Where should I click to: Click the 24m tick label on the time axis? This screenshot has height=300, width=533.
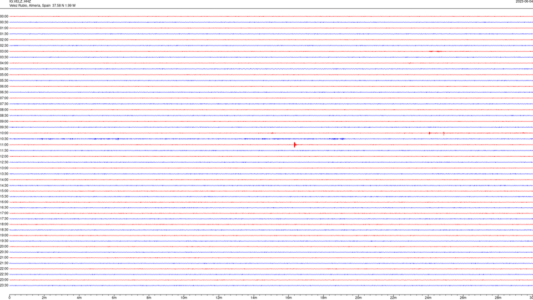point(428,298)
